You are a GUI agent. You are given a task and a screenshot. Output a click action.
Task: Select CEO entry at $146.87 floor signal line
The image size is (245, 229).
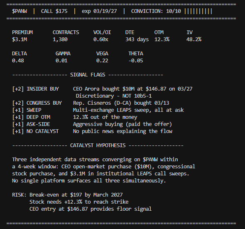[x=91, y=209]
